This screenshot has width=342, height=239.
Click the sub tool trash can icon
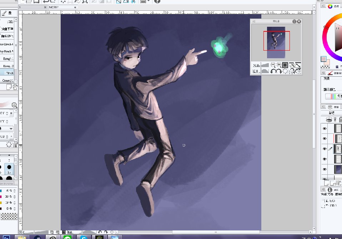[x=15, y=87]
